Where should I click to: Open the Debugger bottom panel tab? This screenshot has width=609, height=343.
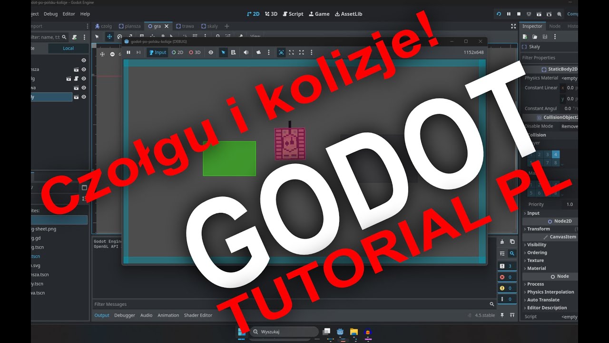tap(125, 315)
